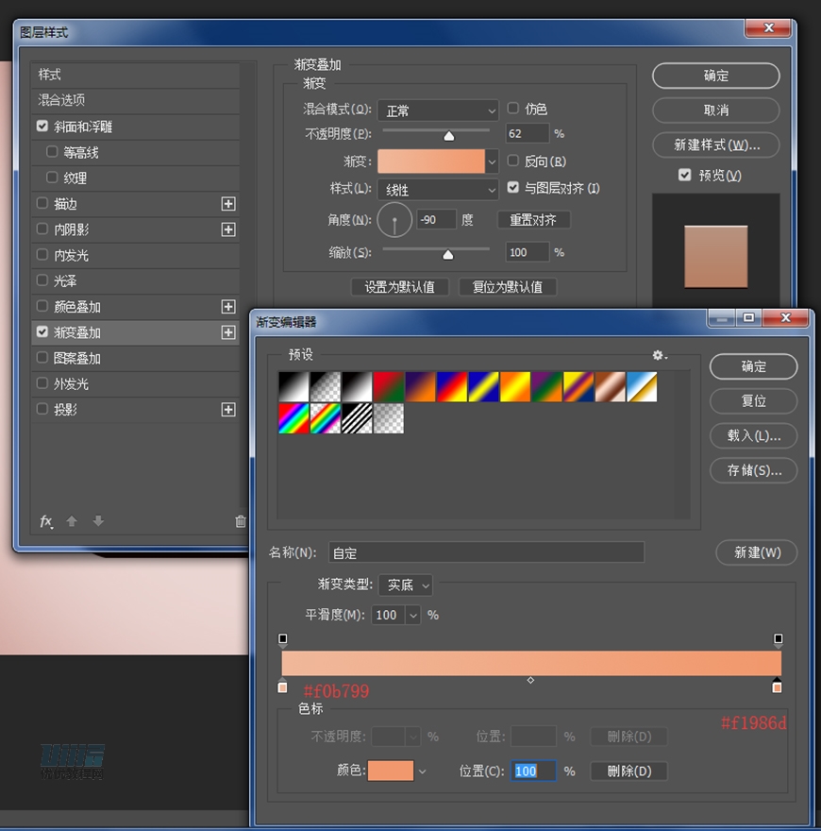Select the rainbow spectrum gradient preset
The height and width of the screenshot is (831, 821).
(294, 418)
